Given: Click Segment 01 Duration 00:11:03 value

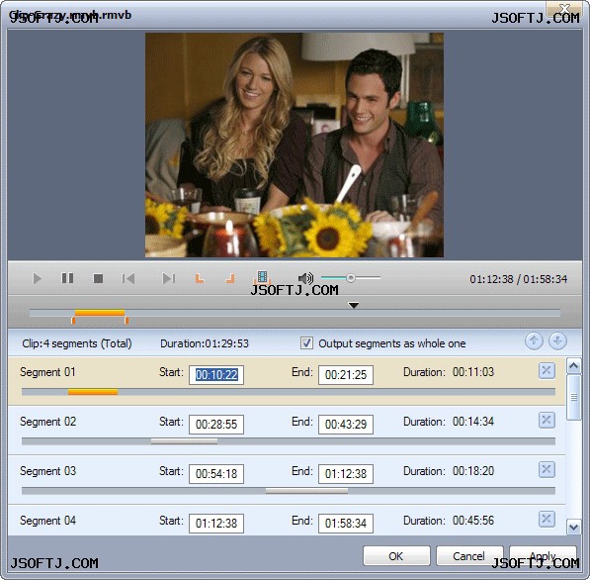Looking at the screenshot, I should click(473, 372).
